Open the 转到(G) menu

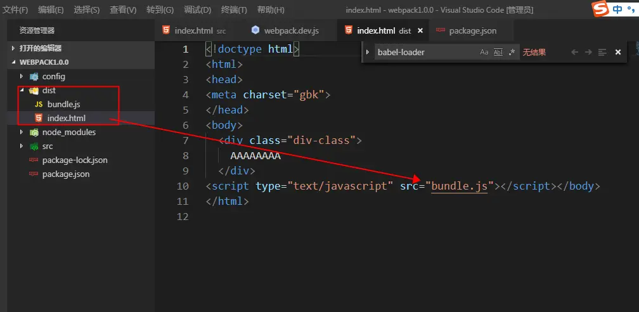click(160, 10)
